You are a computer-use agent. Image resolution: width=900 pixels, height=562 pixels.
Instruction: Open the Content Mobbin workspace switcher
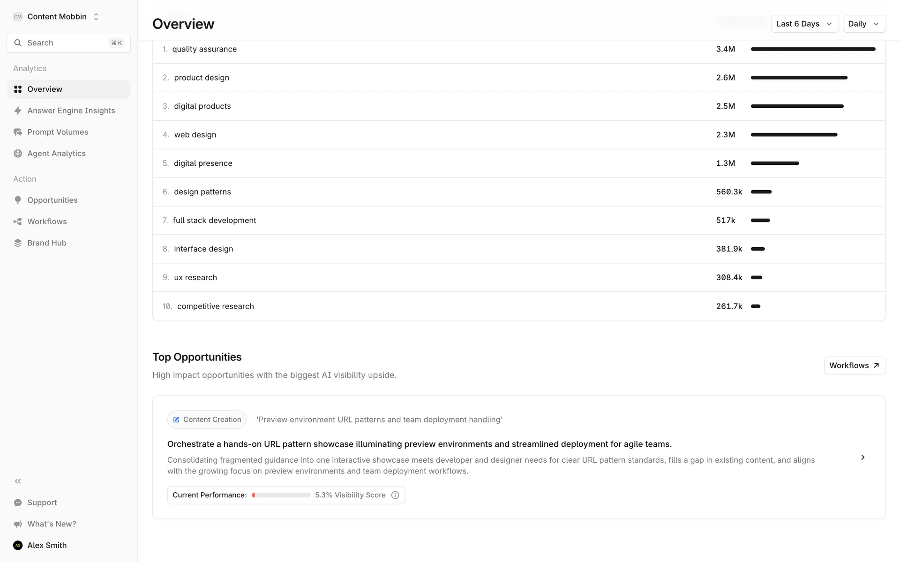pyautogui.click(x=57, y=17)
